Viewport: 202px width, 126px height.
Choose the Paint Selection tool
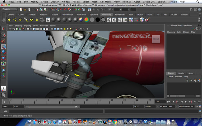pos(3,41)
